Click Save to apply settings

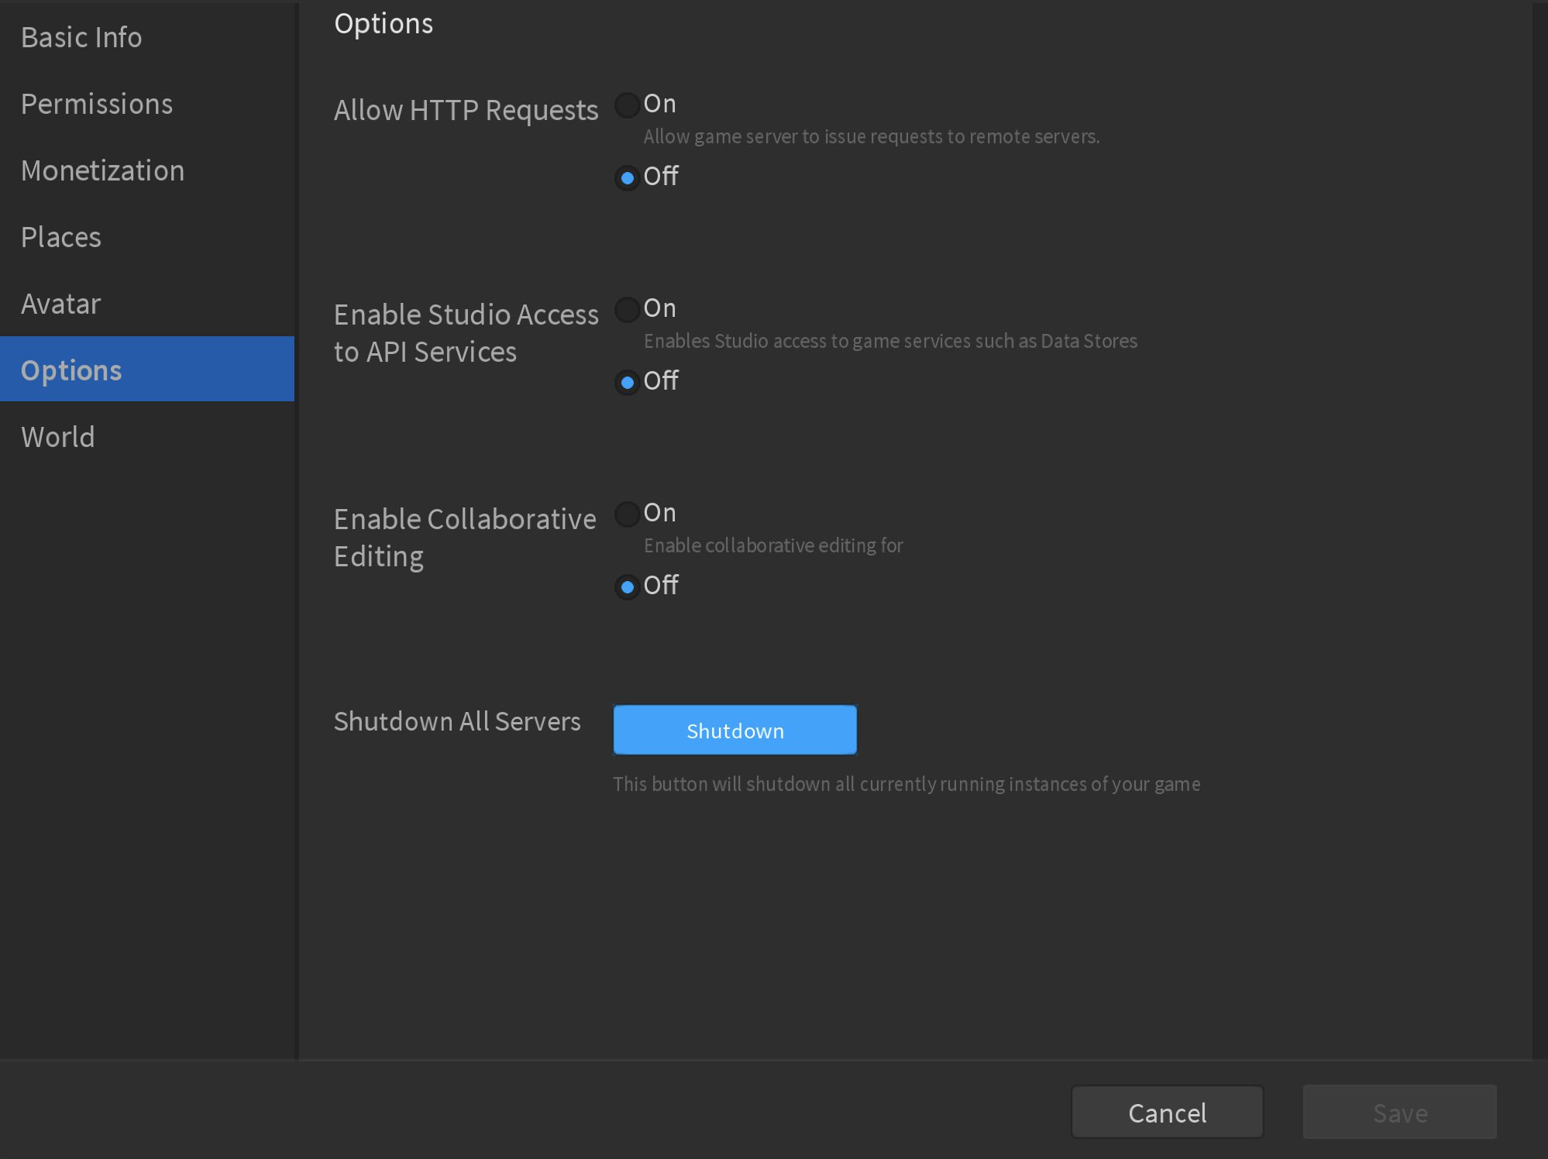point(1399,1112)
